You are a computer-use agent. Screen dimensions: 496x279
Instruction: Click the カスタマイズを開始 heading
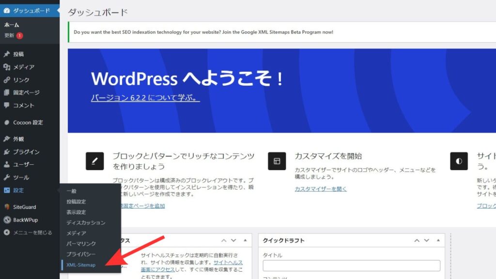click(328, 156)
